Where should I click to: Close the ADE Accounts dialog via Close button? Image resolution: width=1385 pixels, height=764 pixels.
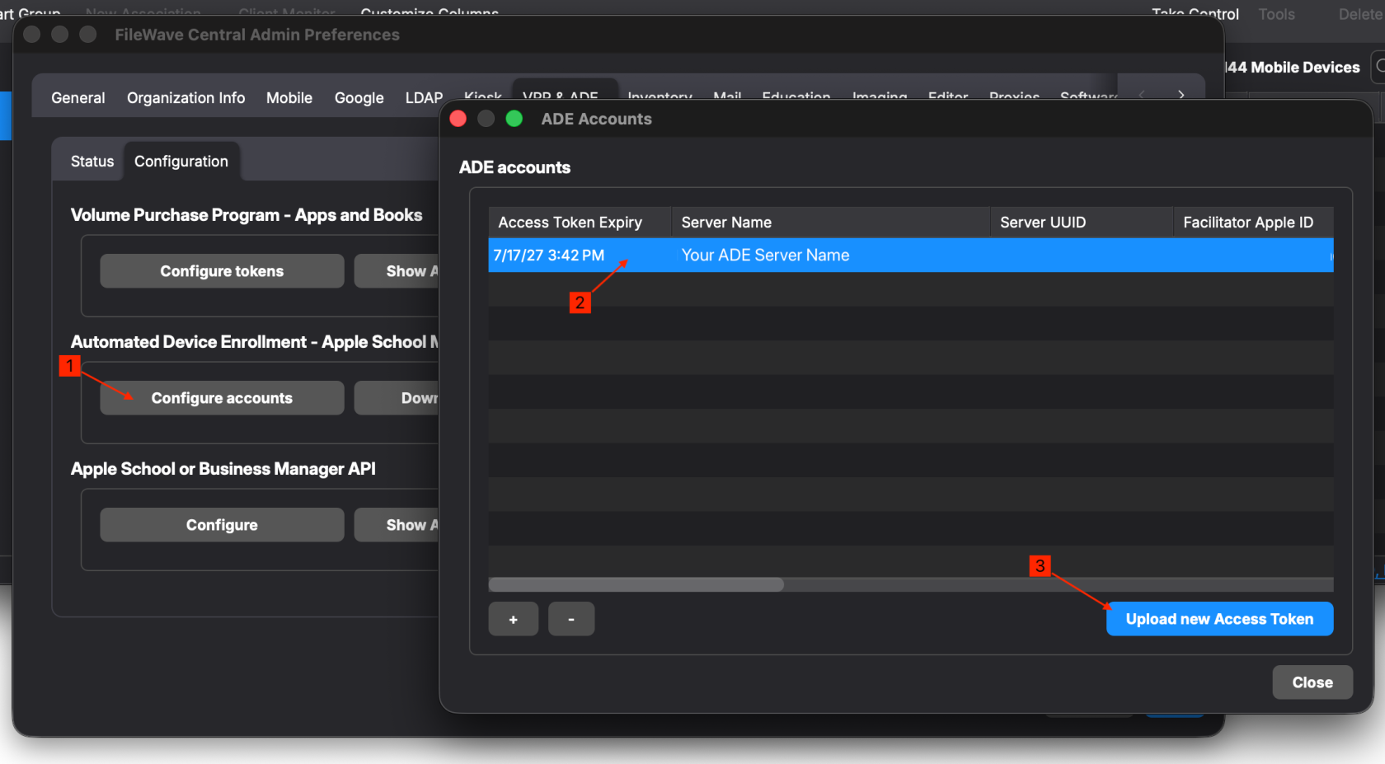click(x=1312, y=682)
